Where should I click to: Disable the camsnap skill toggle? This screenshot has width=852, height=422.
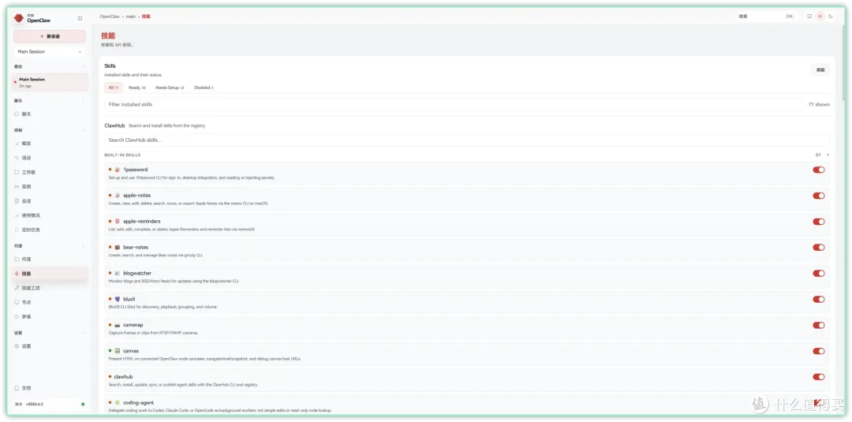click(818, 325)
